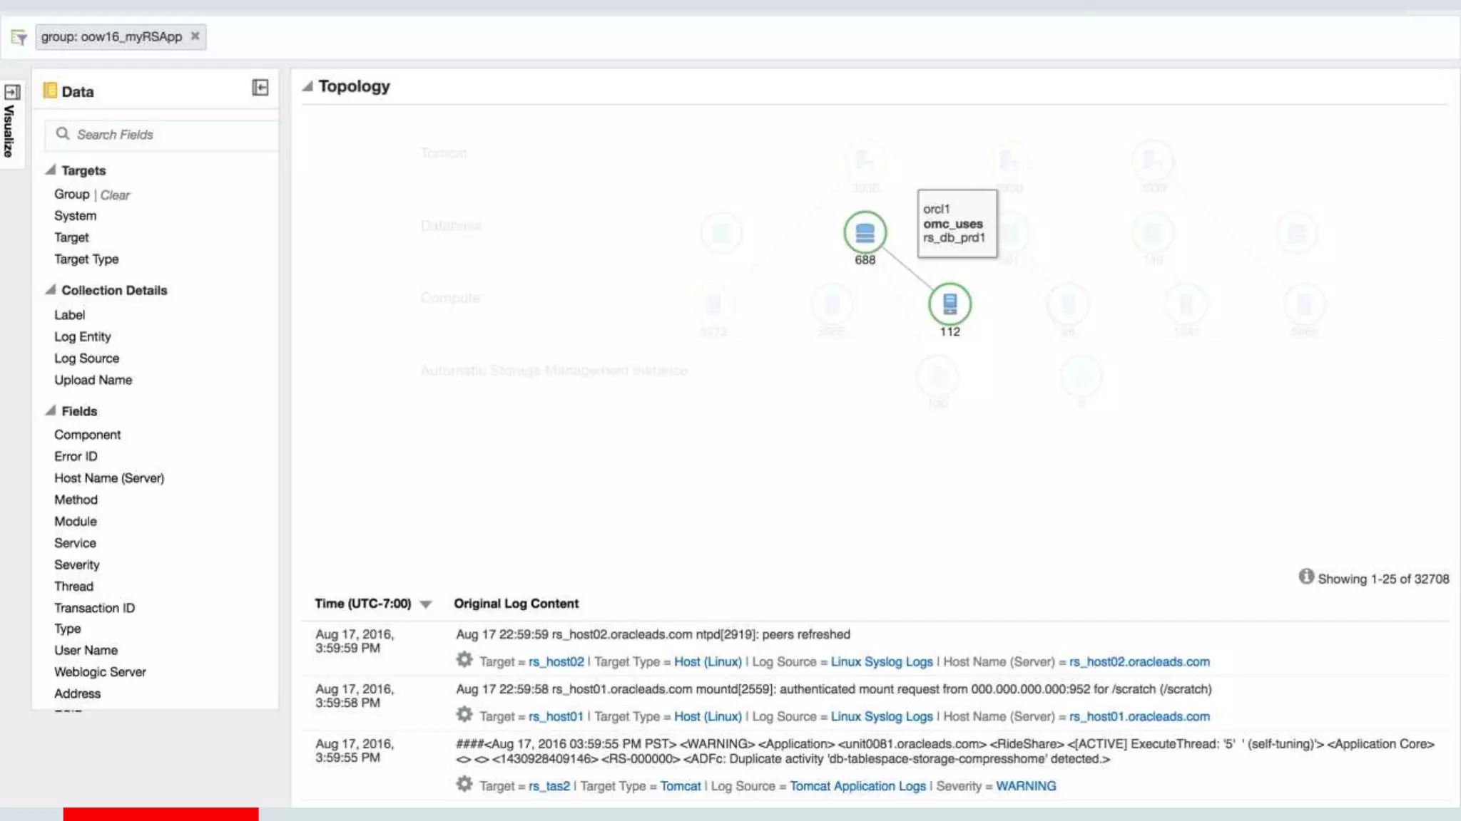Click the Clear link next to Group

(x=115, y=195)
